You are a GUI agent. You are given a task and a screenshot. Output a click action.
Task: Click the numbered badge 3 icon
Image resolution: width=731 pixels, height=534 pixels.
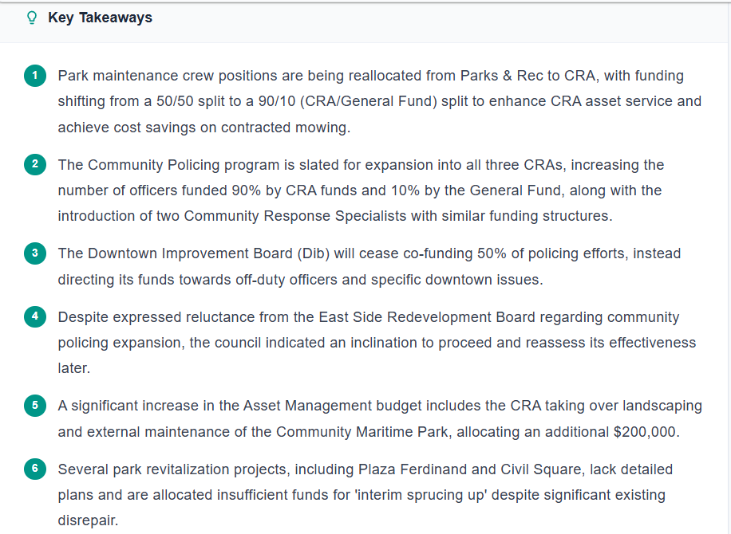coord(35,253)
